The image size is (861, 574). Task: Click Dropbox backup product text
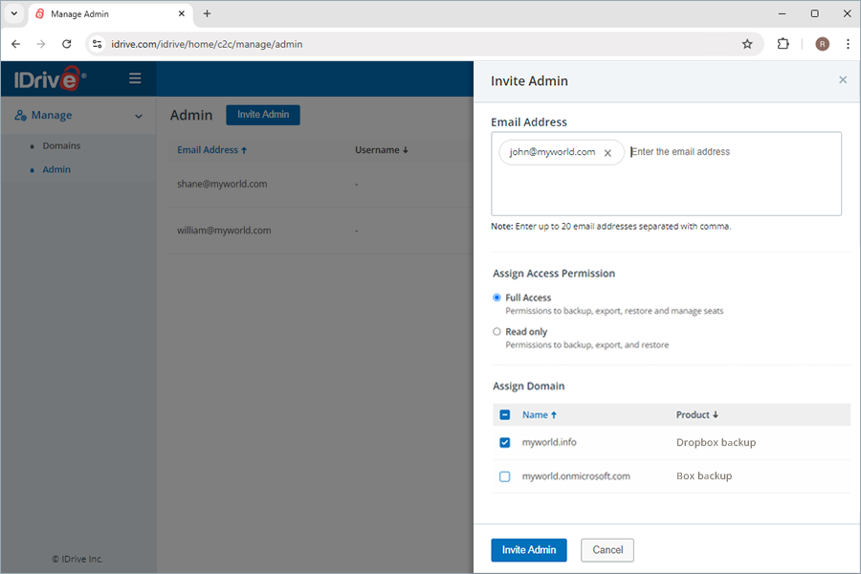pyautogui.click(x=716, y=442)
